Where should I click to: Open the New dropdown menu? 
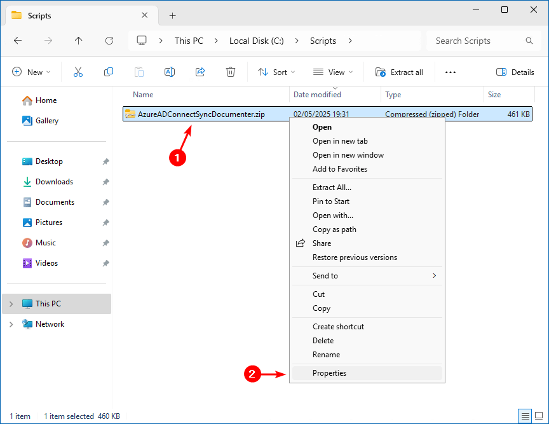pyautogui.click(x=31, y=72)
